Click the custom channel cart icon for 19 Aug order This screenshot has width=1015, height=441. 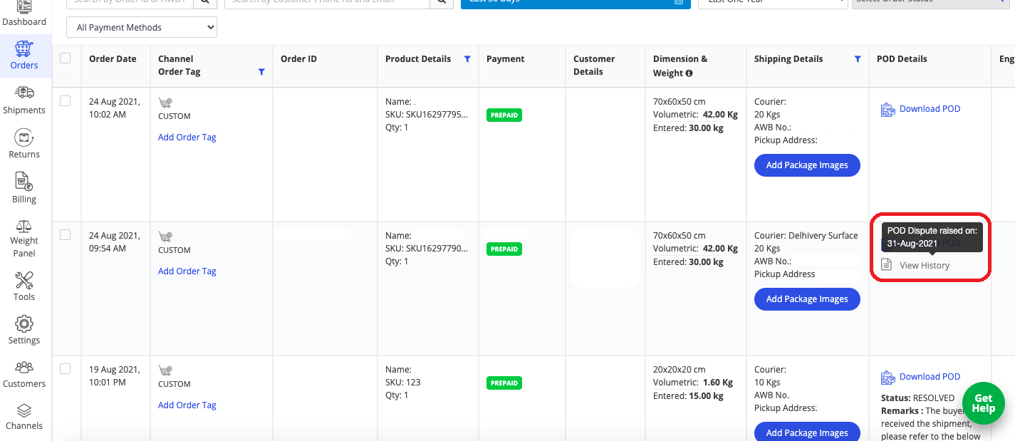165,370
